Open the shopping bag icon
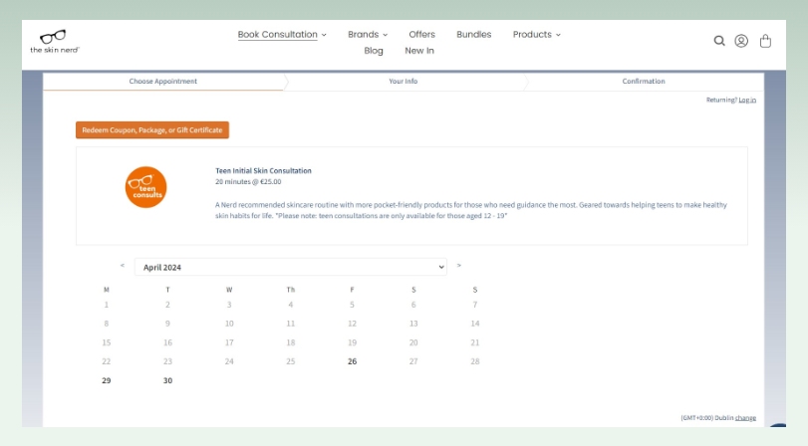Viewport: 808px width, 446px height. [765, 41]
